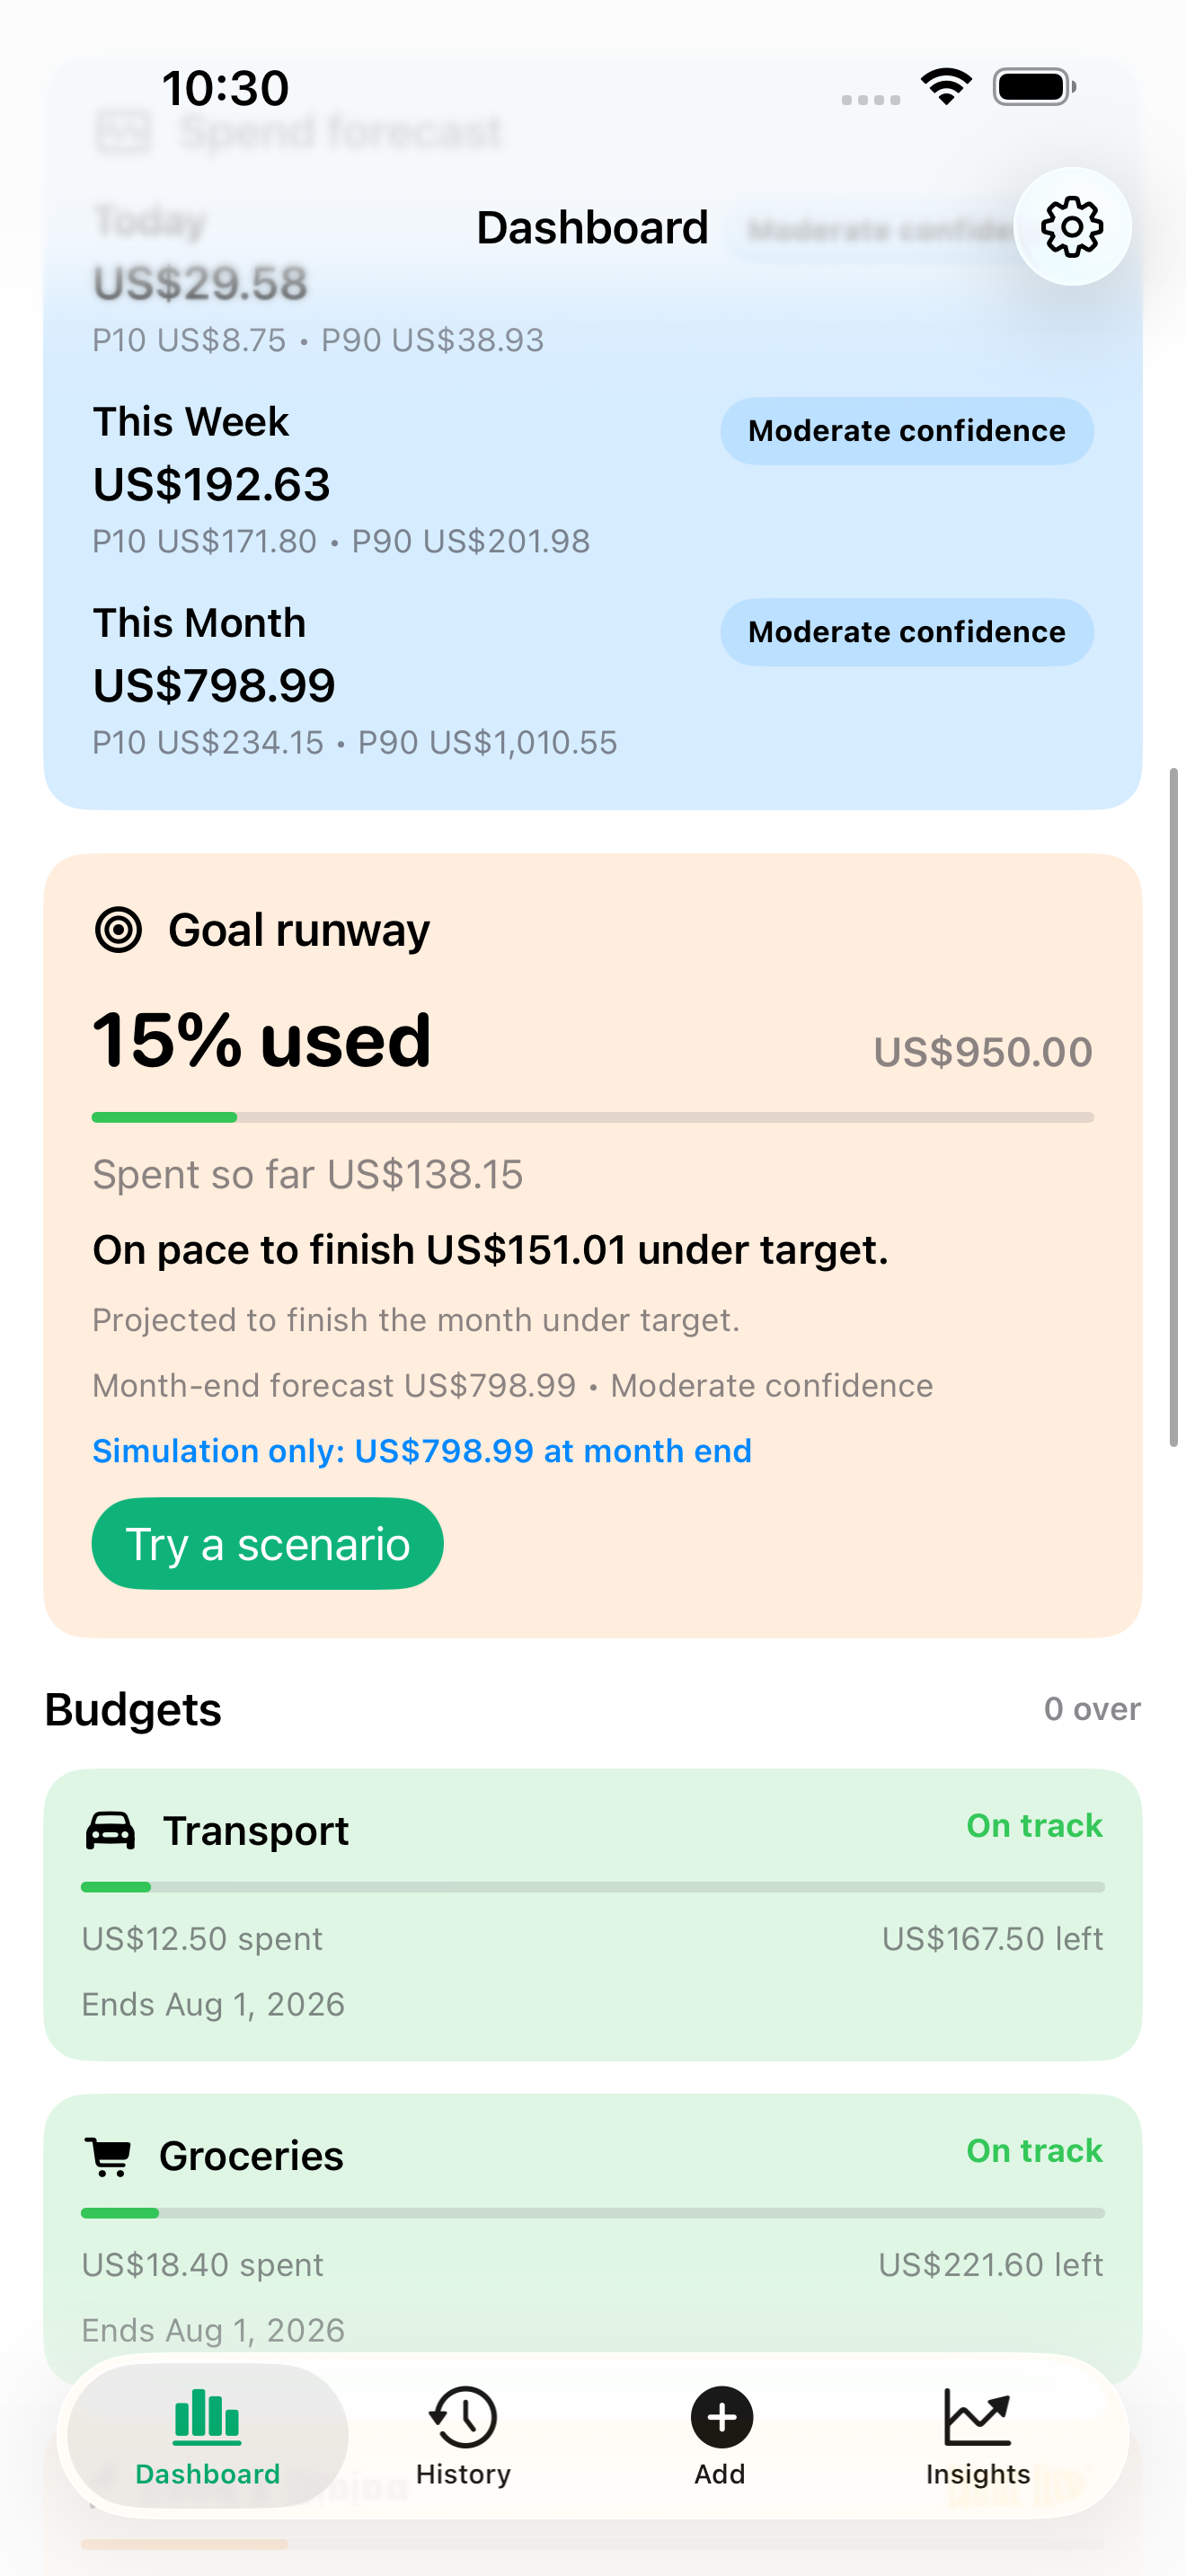Tap the Wi-Fi status icon
This screenshot has width=1186, height=2576.
(946, 87)
